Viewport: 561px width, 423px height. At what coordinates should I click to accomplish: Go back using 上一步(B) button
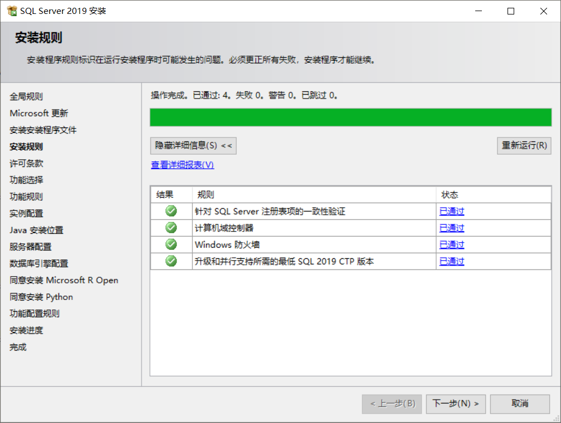tap(392, 404)
